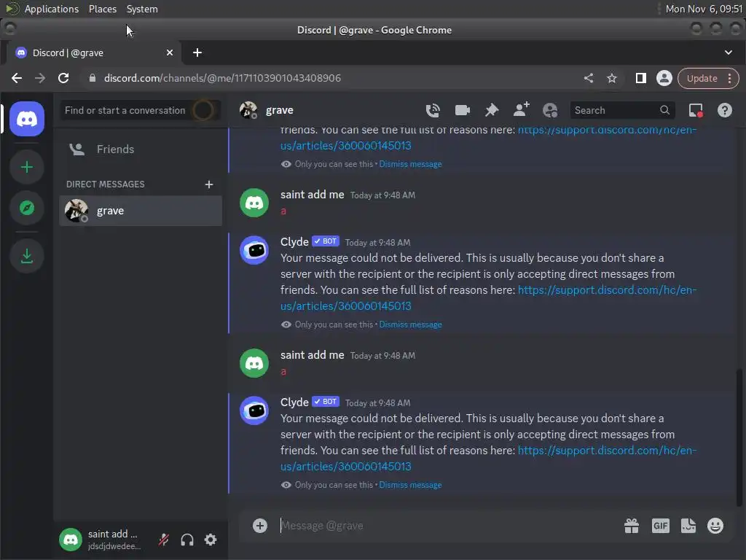Click the Download Apps icon in the sidebar
Viewport: 746px width, 560px height.
click(27, 256)
